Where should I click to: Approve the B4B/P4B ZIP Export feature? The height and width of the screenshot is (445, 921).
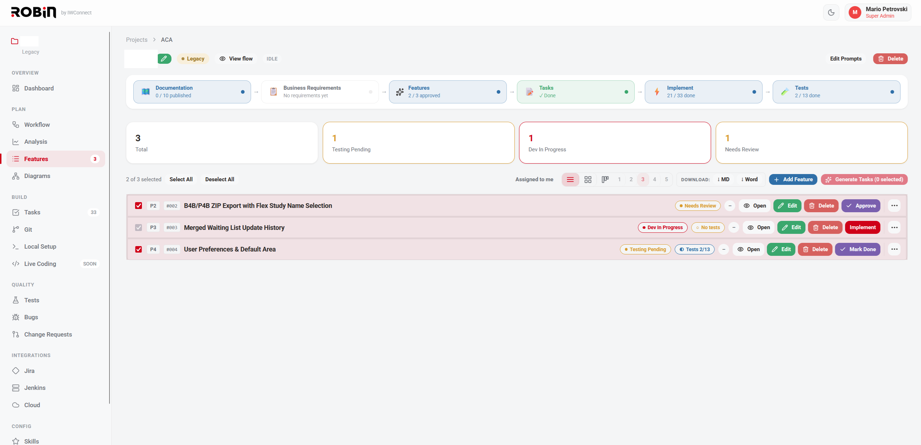coord(861,206)
